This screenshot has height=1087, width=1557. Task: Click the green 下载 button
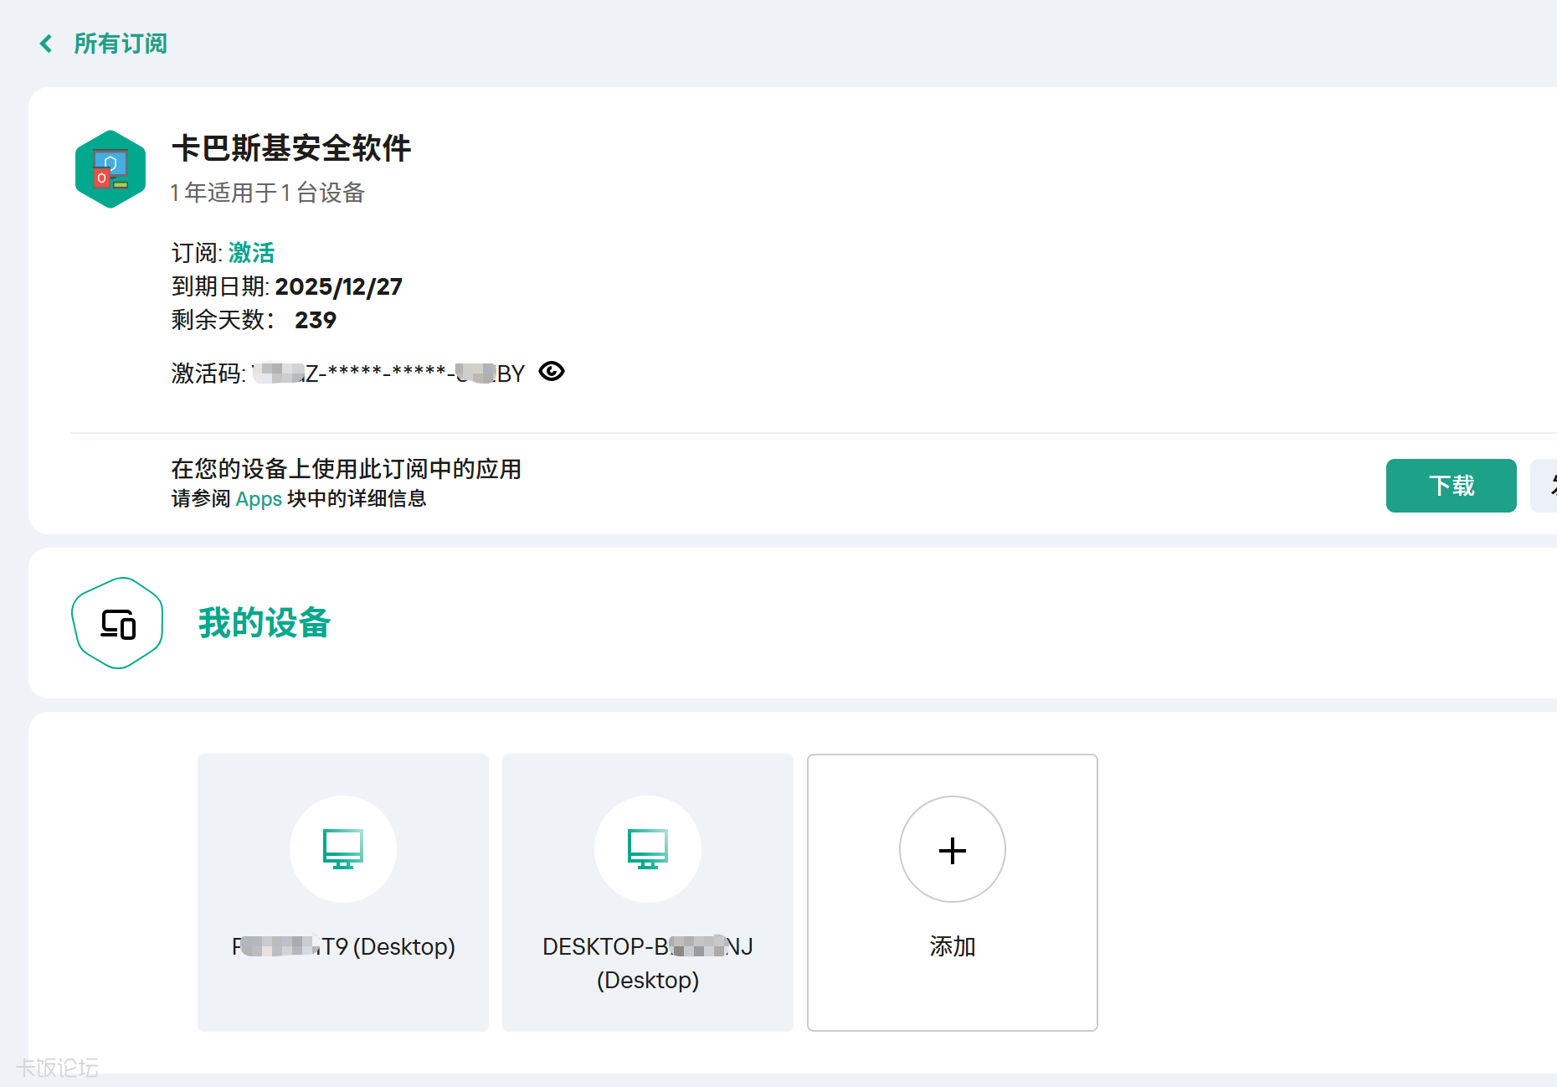point(1451,486)
